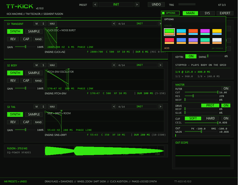This screenshot has height=185, width=238.
Task: Maximize S1 Transient with MAX button
Action: (52, 24)
